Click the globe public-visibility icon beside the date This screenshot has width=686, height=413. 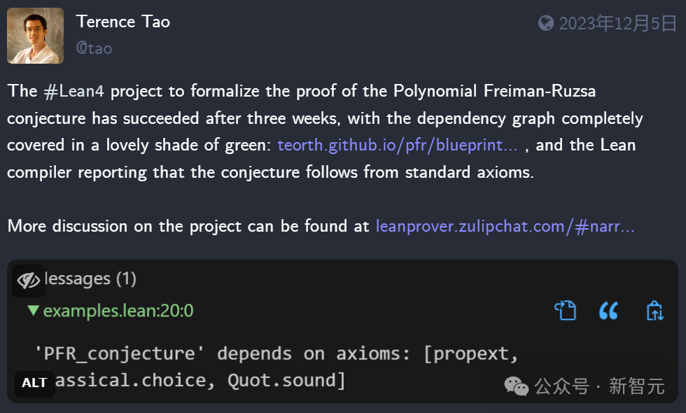click(546, 23)
